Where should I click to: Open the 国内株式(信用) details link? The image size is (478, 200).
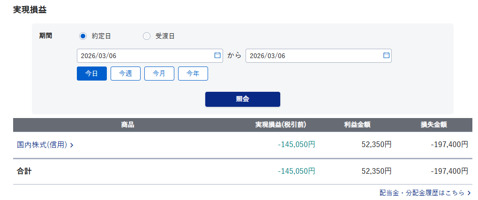[42, 145]
